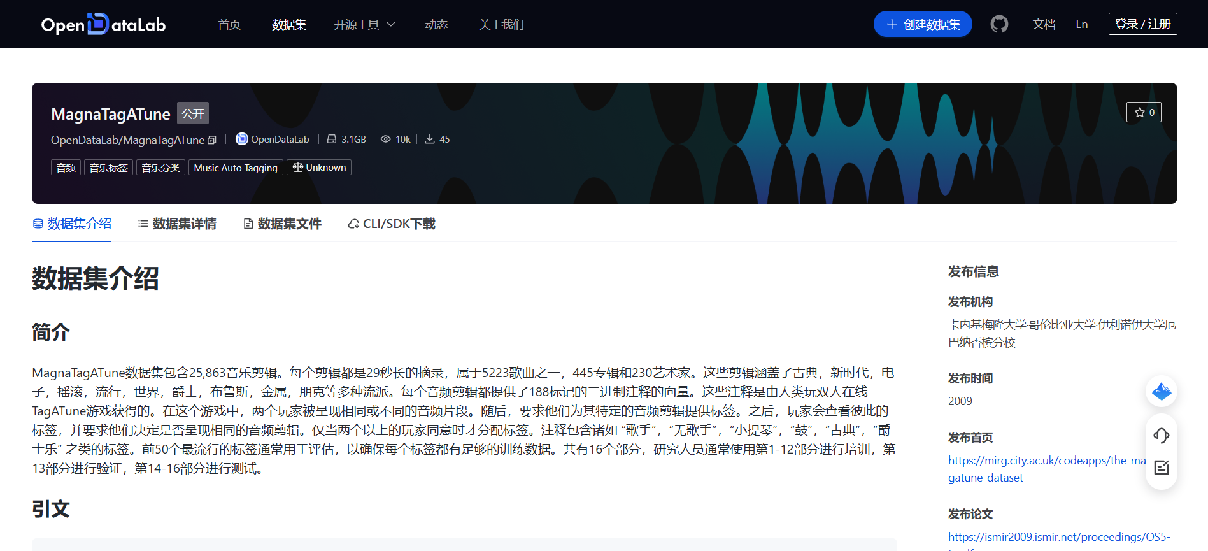Switch to 数据集详情 tab
Image resolution: width=1208 pixels, height=551 pixels.
177,224
